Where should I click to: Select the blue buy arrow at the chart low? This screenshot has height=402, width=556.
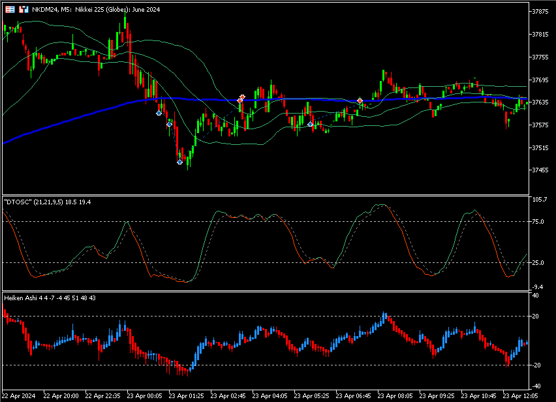pos(179,162)
